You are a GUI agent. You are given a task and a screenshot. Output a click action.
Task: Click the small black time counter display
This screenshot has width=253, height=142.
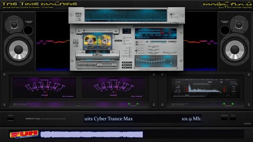point(126,31)
